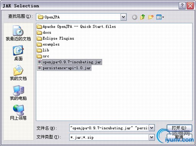Click the Apache OpenJPA Quick Start folder icon

(x=39, y=27)
